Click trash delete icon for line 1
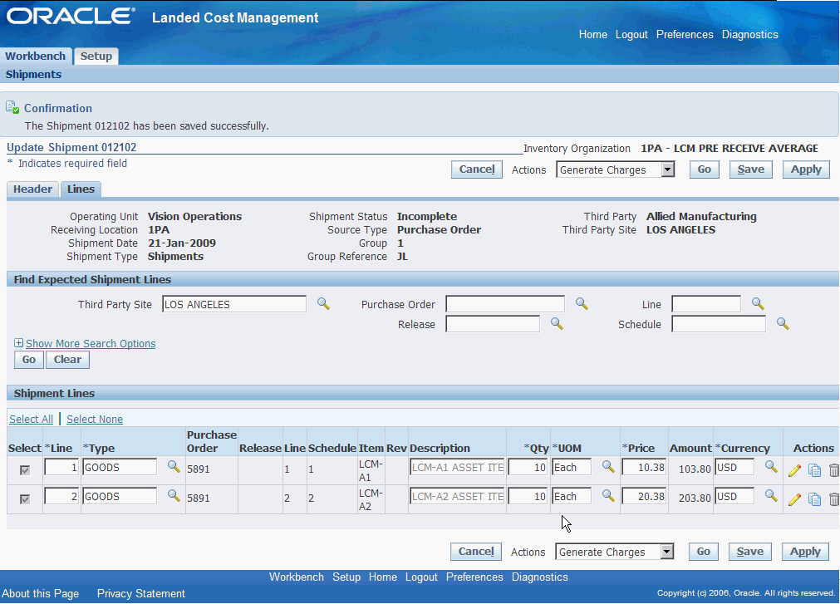Image resolution: width=840 pixels, height=604 pixels. tap(833, 470)
